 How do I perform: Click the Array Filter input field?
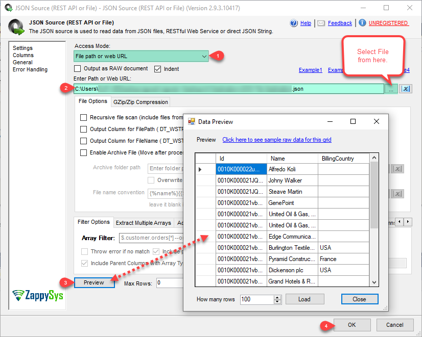pyautogui.click(x=151, y=238)
